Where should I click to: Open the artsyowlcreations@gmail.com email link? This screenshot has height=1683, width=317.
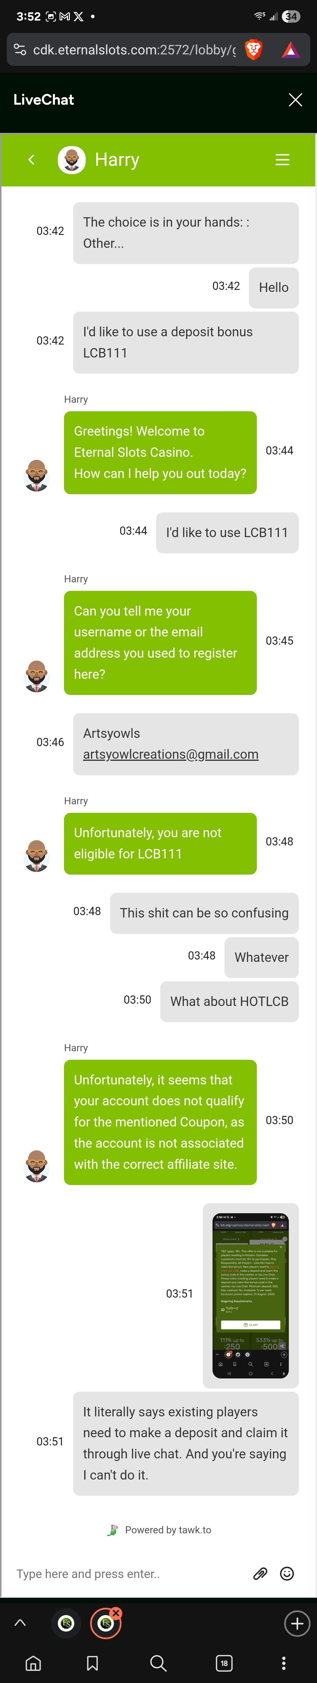point(171,755)
